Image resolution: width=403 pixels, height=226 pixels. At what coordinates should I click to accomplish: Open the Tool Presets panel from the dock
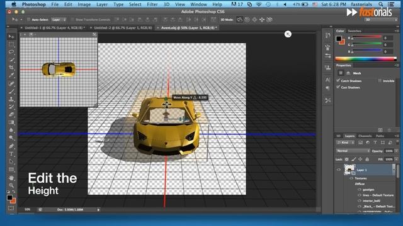point(327,100)
